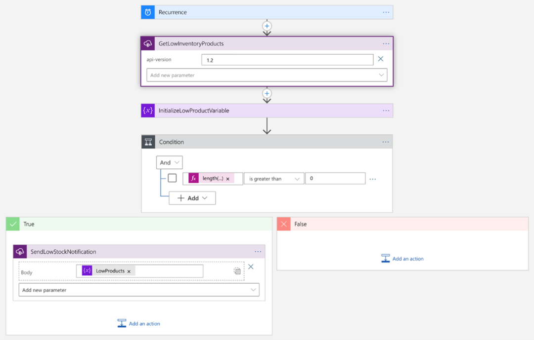
Task: Click the GetLowInventoryProducts cloud connector icon
Action: 148,43
